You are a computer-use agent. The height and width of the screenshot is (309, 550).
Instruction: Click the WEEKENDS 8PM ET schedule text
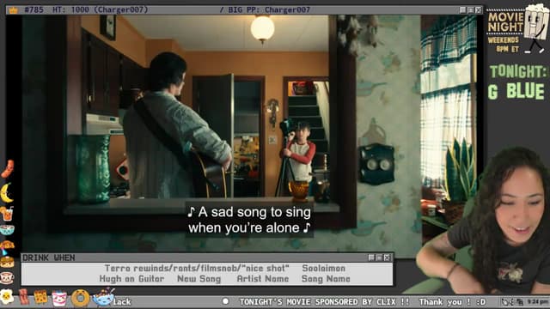(x=504, y=45)
